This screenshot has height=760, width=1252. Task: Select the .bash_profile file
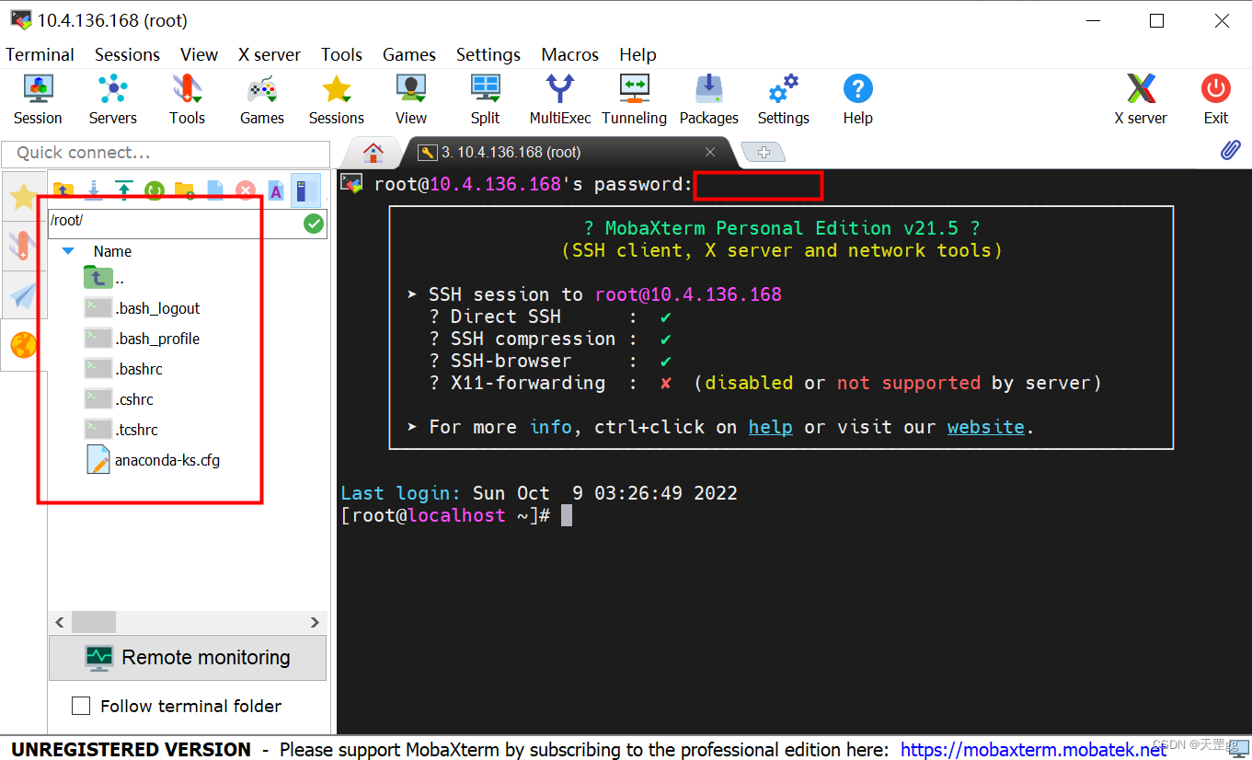tap(143, 339)
